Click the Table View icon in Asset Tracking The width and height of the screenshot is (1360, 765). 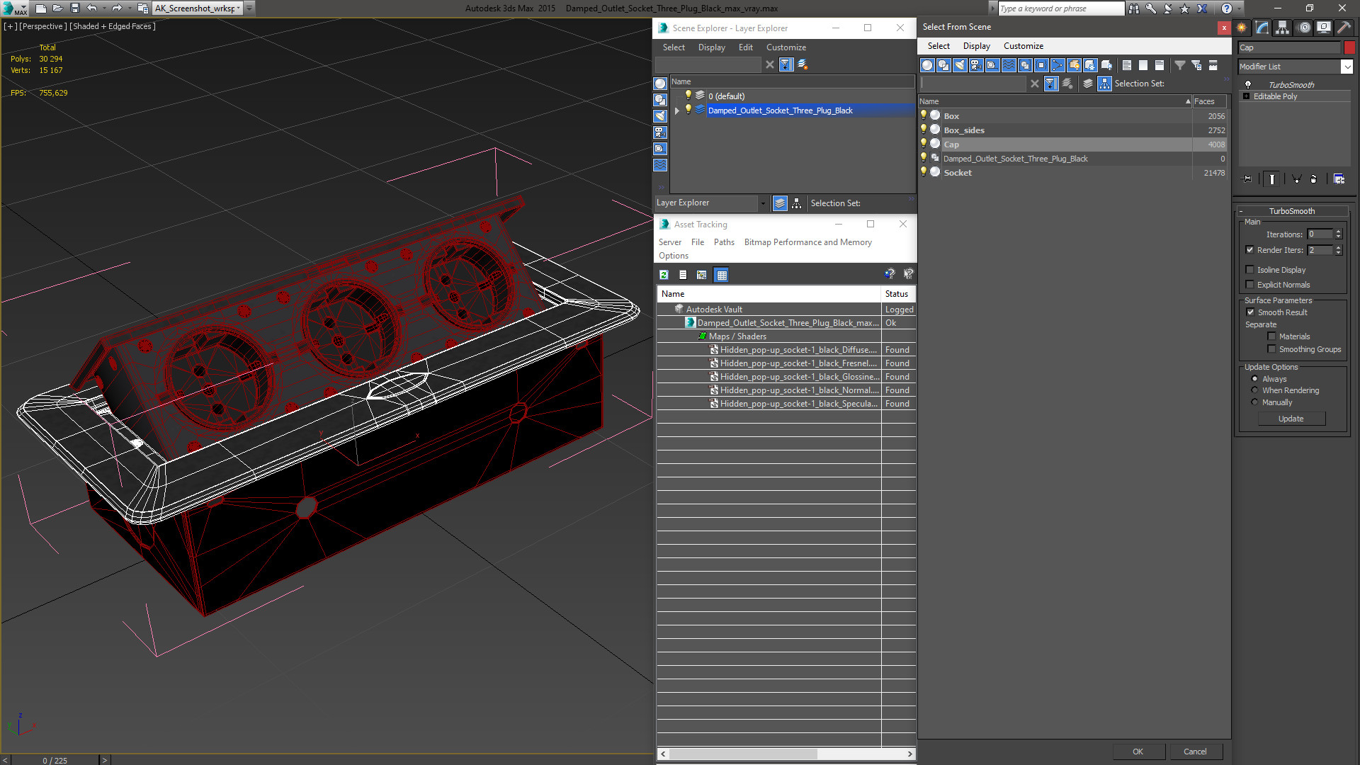tap(722, 275)
